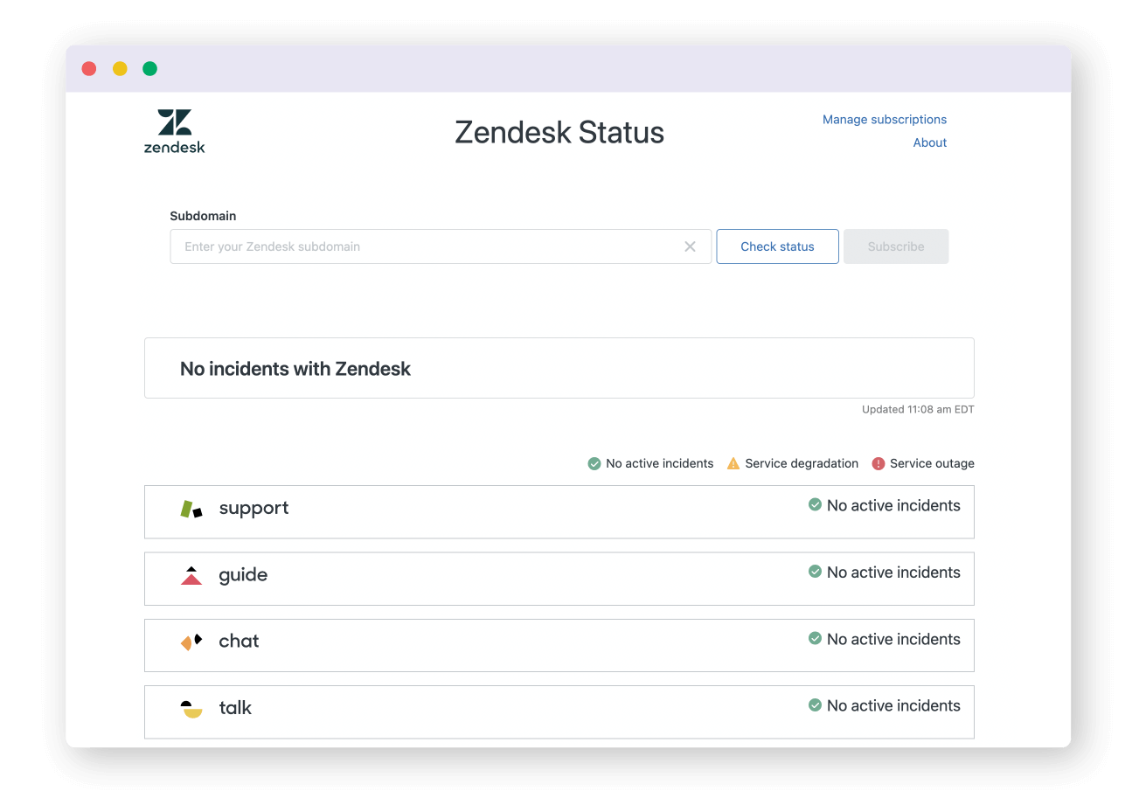Click the Zendesk Status heading
1139x805 pixels.
click(x=559, y=133)
